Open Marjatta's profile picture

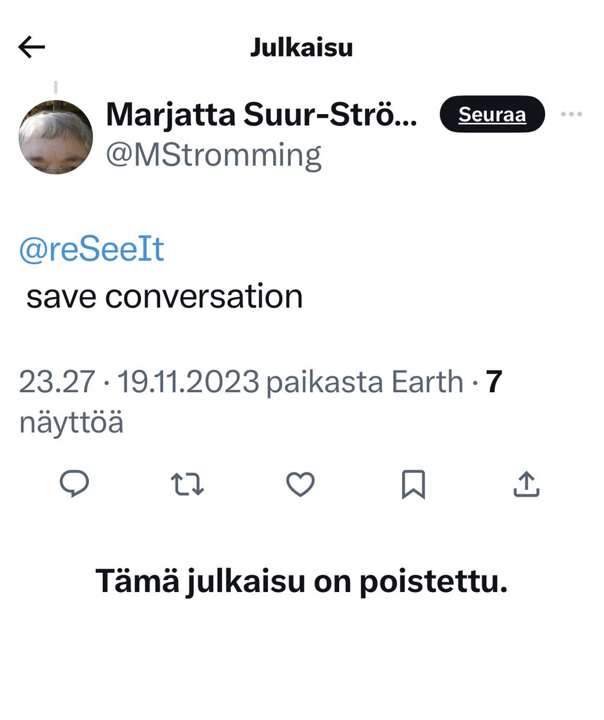click(x=56, y=138)
